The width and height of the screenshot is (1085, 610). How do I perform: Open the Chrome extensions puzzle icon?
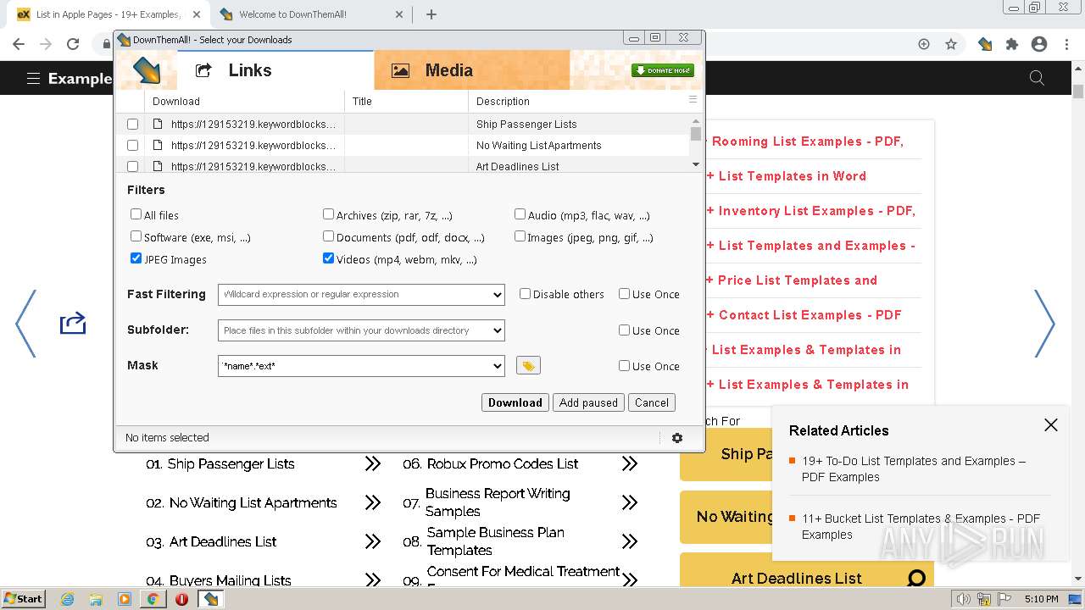pyautogui.click(x=1012, y=44)
